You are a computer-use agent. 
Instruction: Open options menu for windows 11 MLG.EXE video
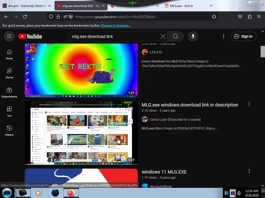click(249, 171)
